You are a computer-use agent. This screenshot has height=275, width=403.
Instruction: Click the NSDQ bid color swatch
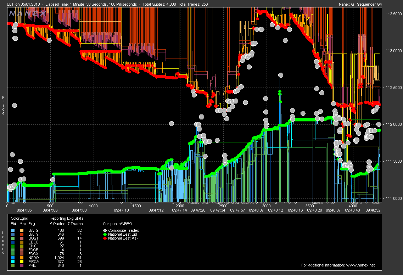click(13, 258)
